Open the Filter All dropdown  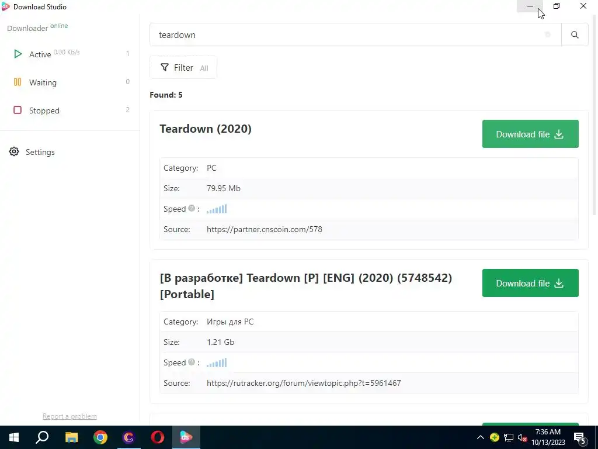(x=183, y=68)
